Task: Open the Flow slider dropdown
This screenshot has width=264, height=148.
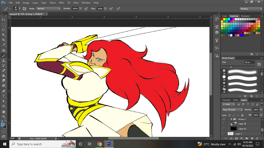Action: click(106, 9)
